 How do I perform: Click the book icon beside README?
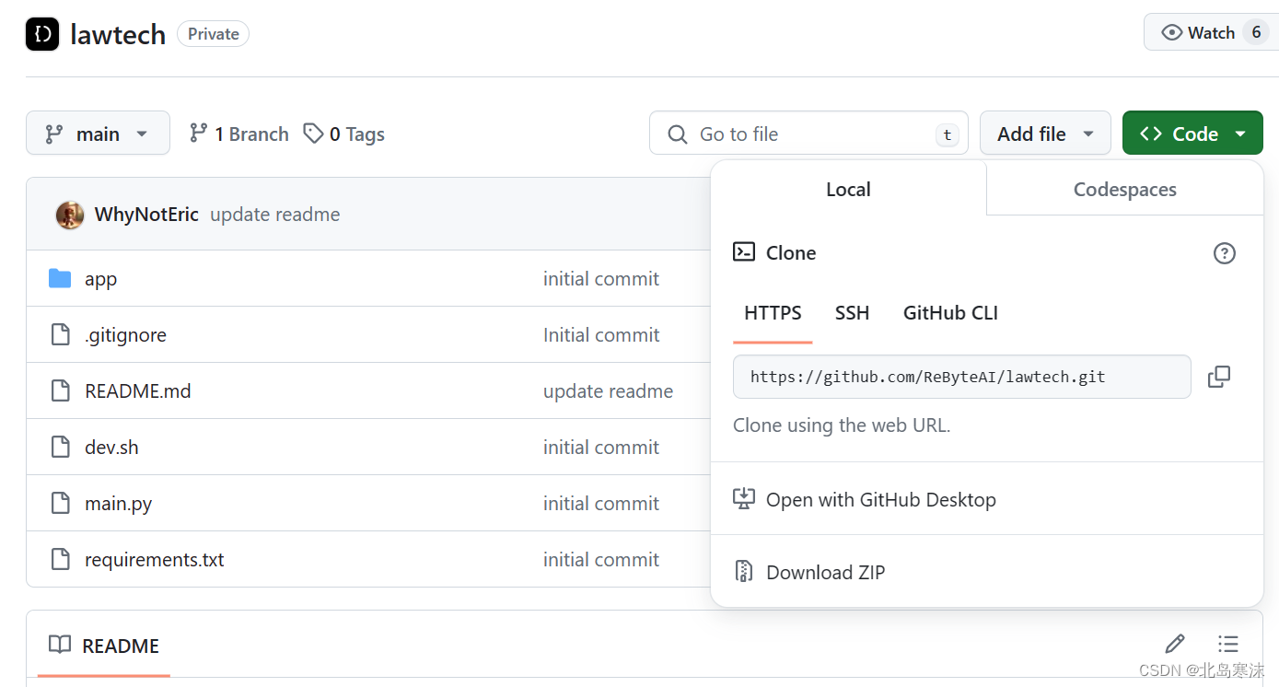click(x=60, y=645)
